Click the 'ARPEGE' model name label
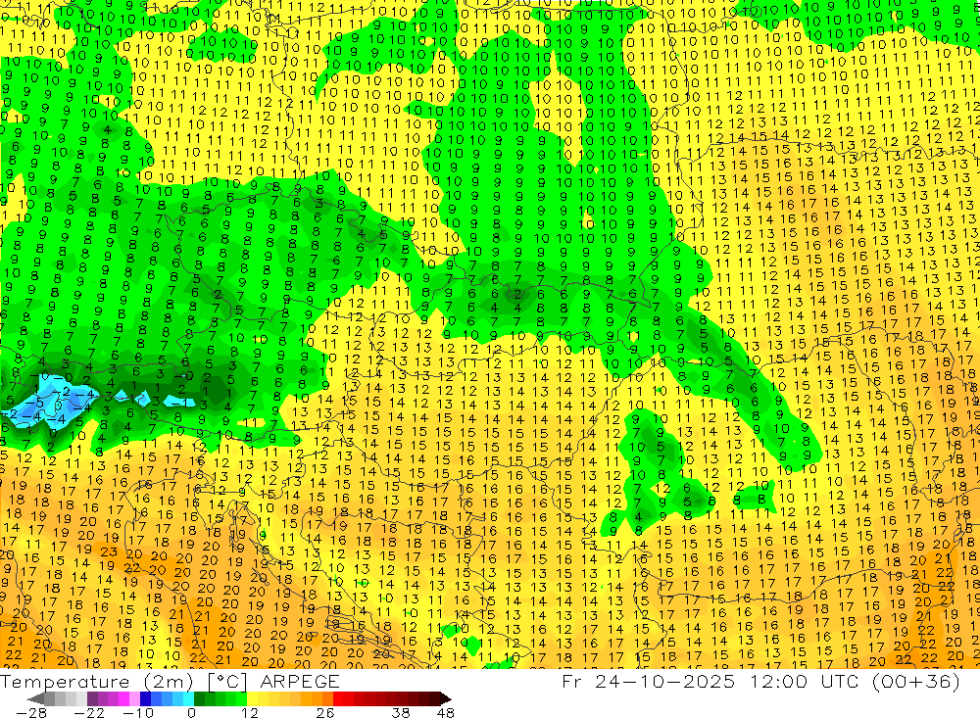This screenshot has width=980, height=718. tap(300, 681)
